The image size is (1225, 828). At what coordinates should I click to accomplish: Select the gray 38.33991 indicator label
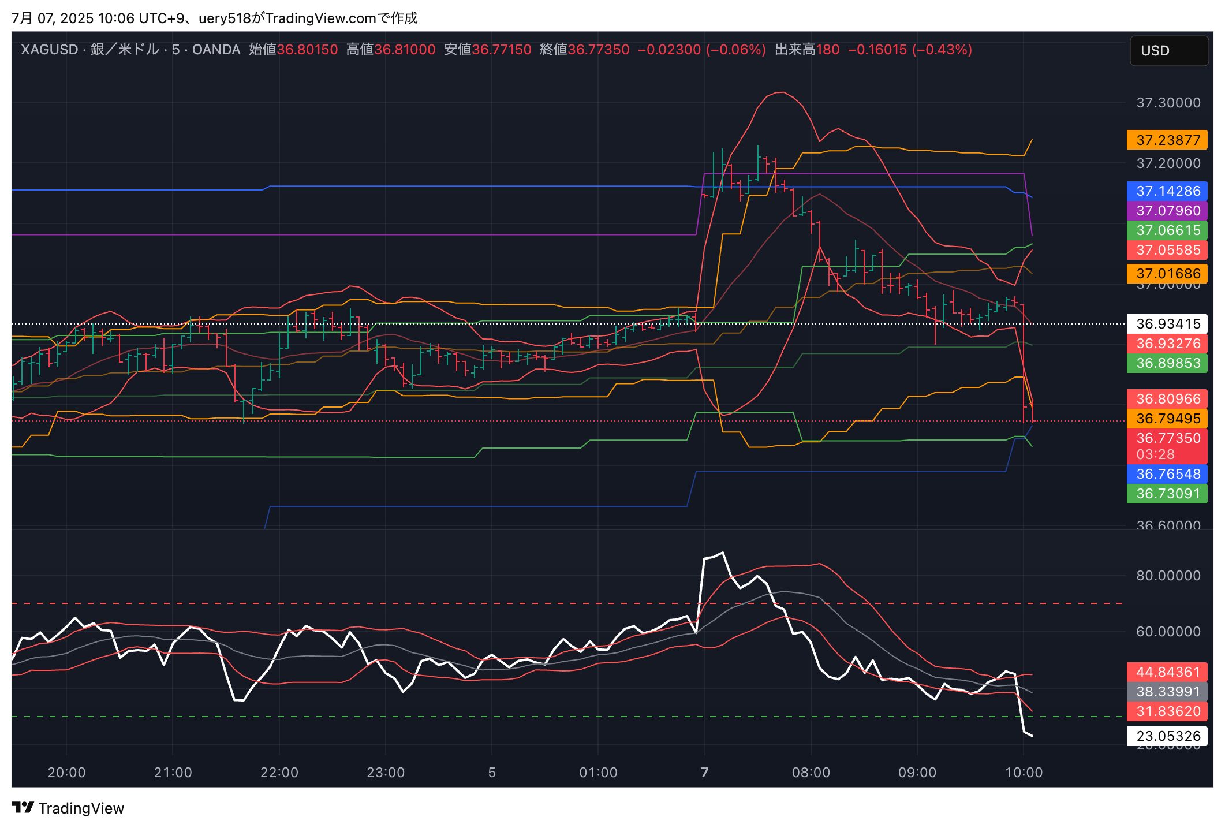[x=1167, y=692]
